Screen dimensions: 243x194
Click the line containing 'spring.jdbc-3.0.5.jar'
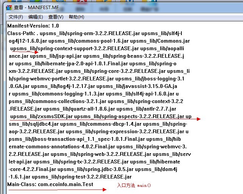[x=93, y=169]
